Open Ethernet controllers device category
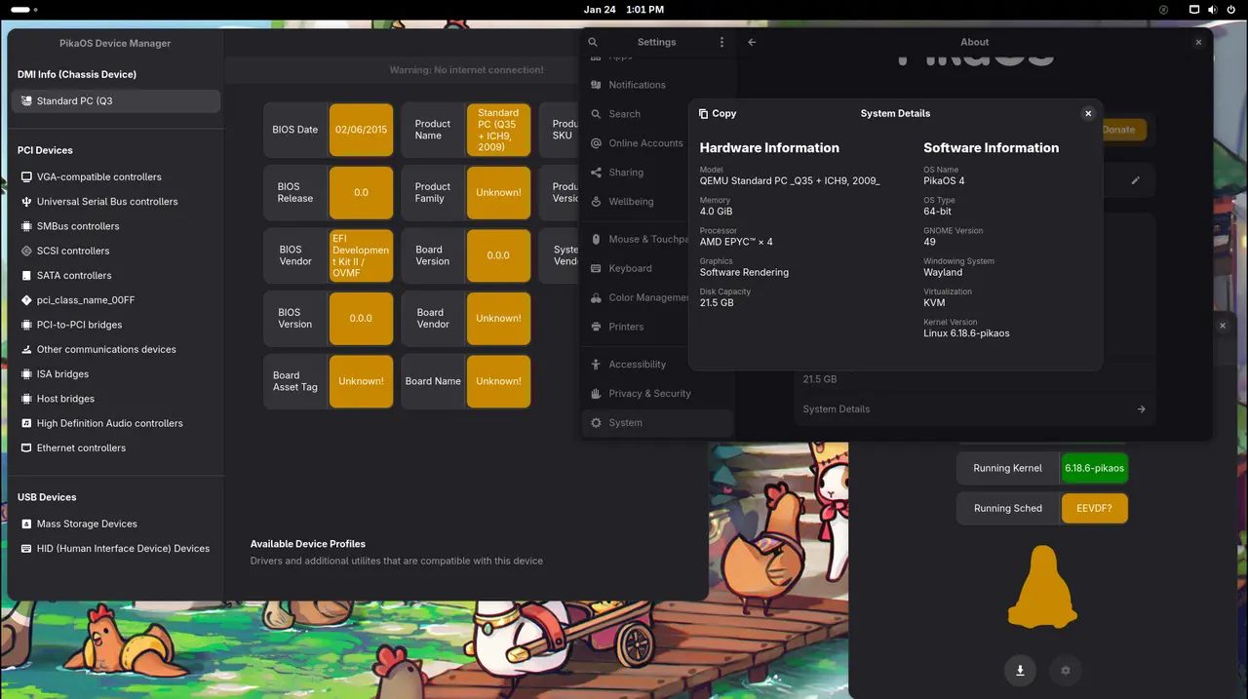 click(x=81, y=448)
